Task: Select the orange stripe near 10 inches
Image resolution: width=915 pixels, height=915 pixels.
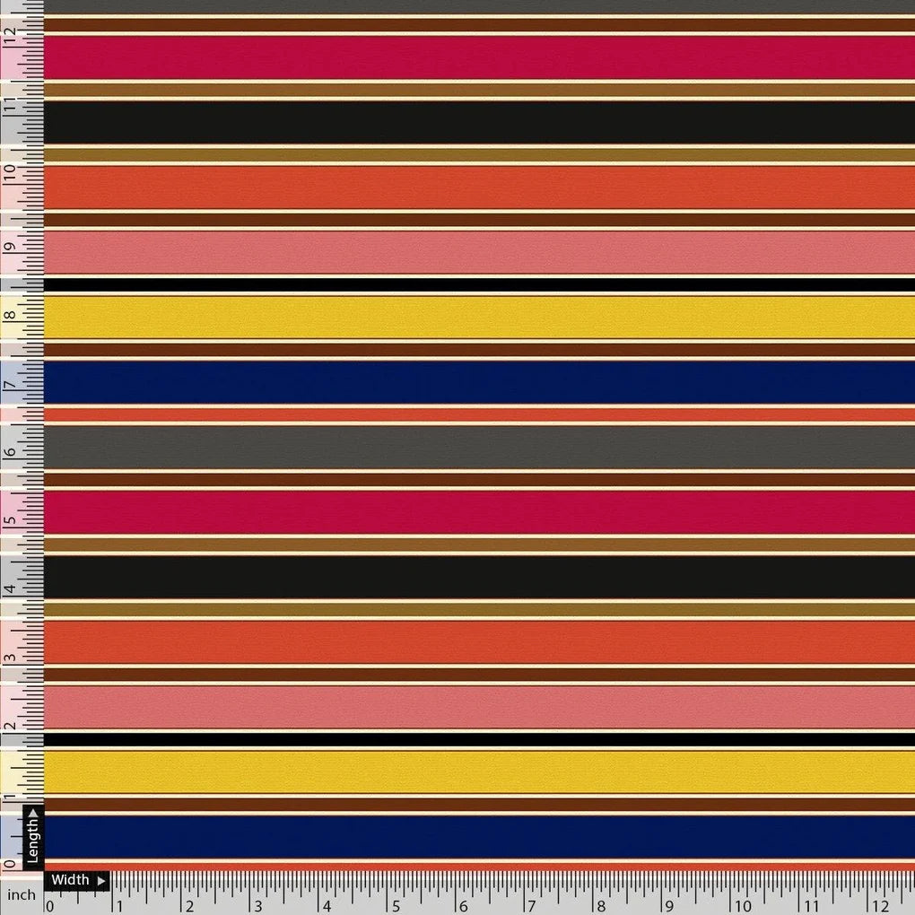Action: pyautogui.click(x=449, y=186)
